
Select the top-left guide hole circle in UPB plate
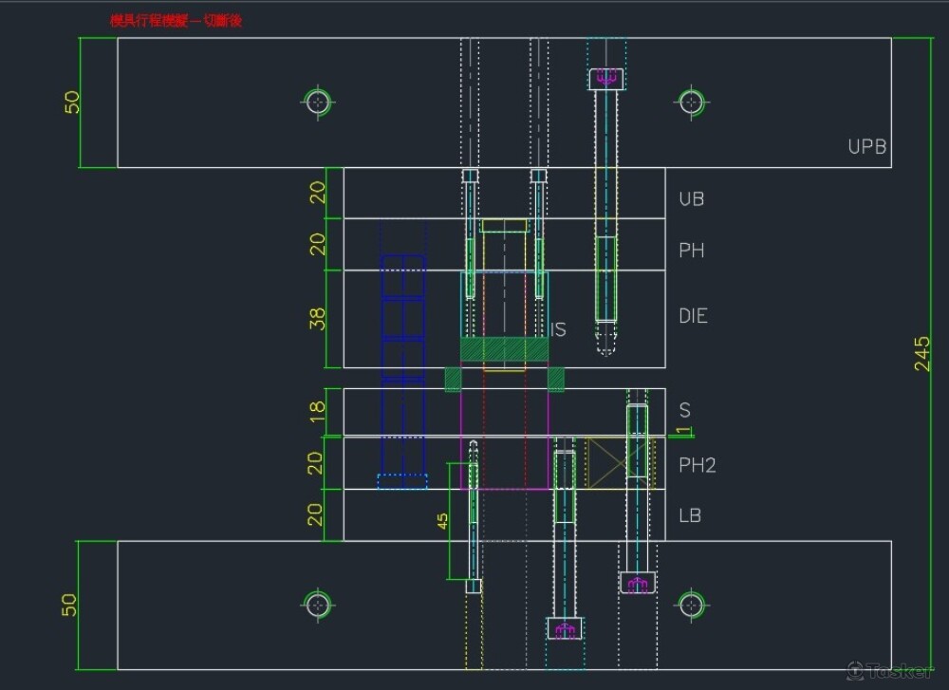[x=317, y=101]
